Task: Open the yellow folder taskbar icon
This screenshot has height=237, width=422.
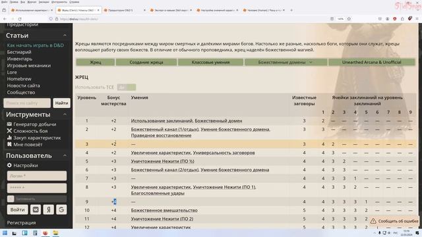Action: (x=55, y=233)
